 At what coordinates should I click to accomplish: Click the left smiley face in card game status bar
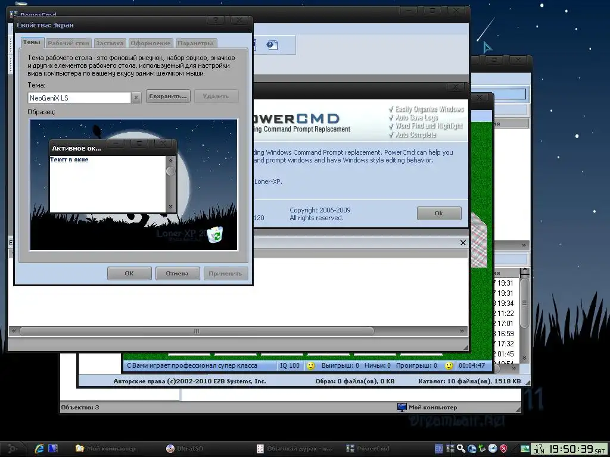tap(311, 366)
